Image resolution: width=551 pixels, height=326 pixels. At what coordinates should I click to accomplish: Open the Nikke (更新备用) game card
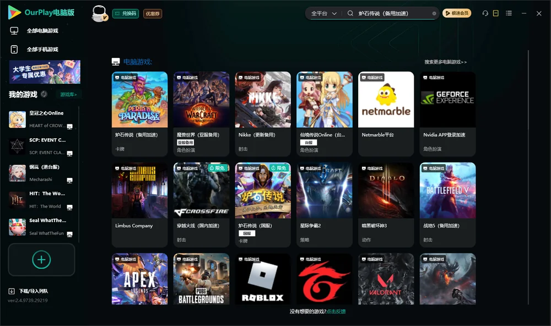(263, 114)
